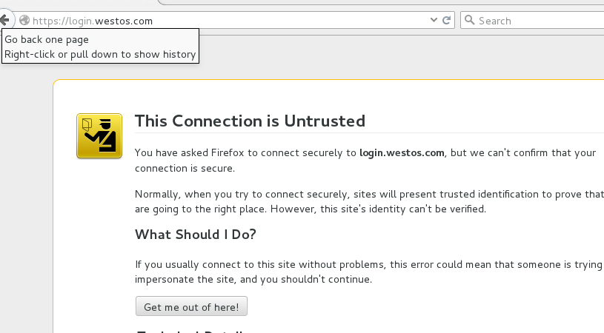
Task: Click the "This Connection is Untrusted" heading
Action: pos(250,121)
